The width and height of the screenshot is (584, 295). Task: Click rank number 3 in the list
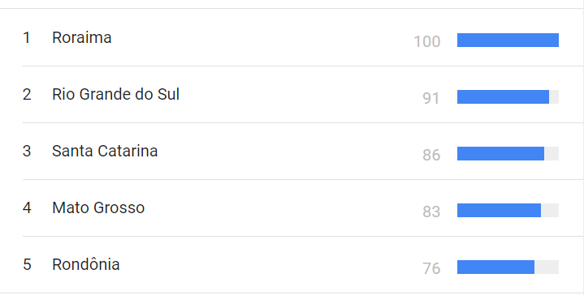coord(27,152)
